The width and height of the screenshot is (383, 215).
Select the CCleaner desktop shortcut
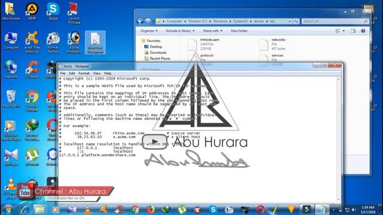coord(32,70)
